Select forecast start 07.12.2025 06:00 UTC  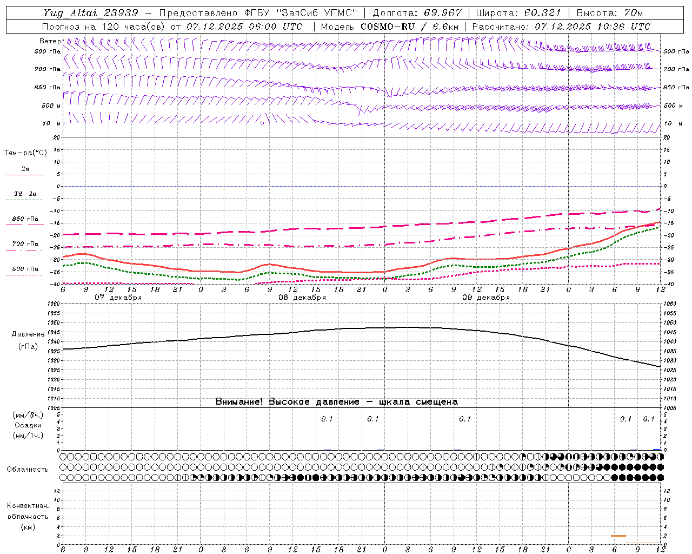[244, 27]
